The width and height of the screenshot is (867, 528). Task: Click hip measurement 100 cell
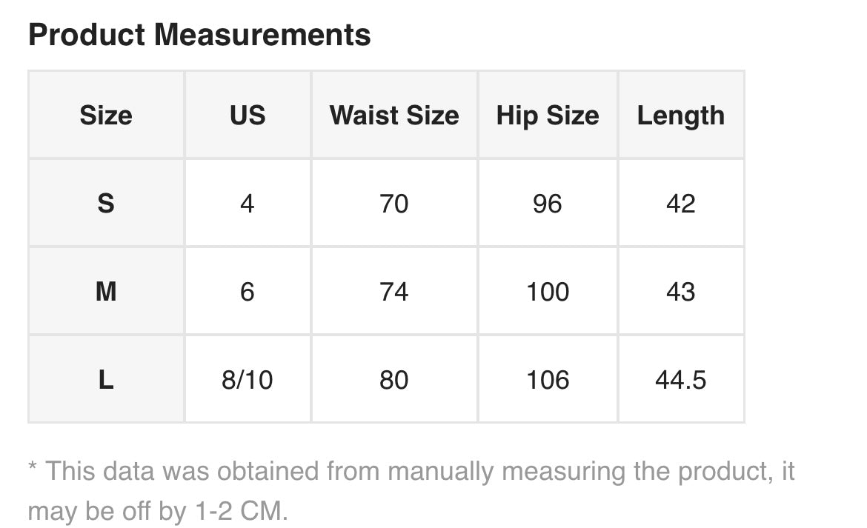coord(548,292)
